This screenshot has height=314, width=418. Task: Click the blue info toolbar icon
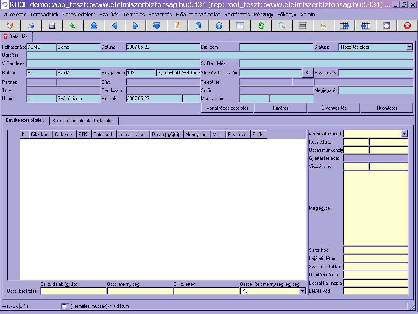(x=219, y=26)
